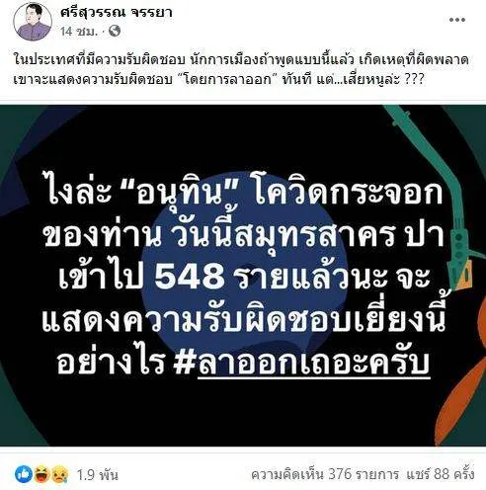Open the 1.9 พัน reactions count
Image resolution: width=486 pixels, height=490 pixels.
(x=98, y=475)
